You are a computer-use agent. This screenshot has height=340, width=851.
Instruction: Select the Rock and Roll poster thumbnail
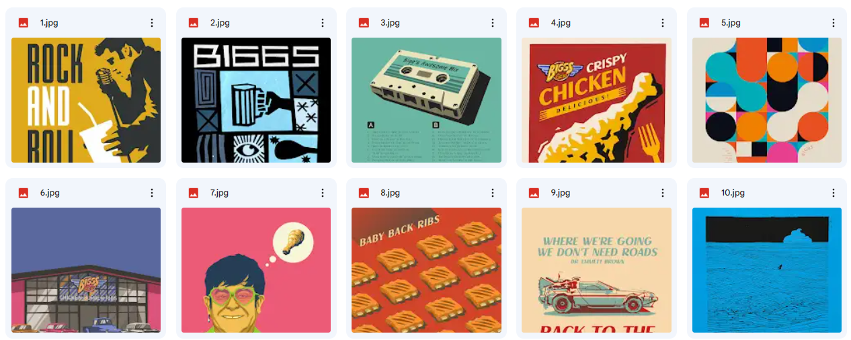(86, 100)
